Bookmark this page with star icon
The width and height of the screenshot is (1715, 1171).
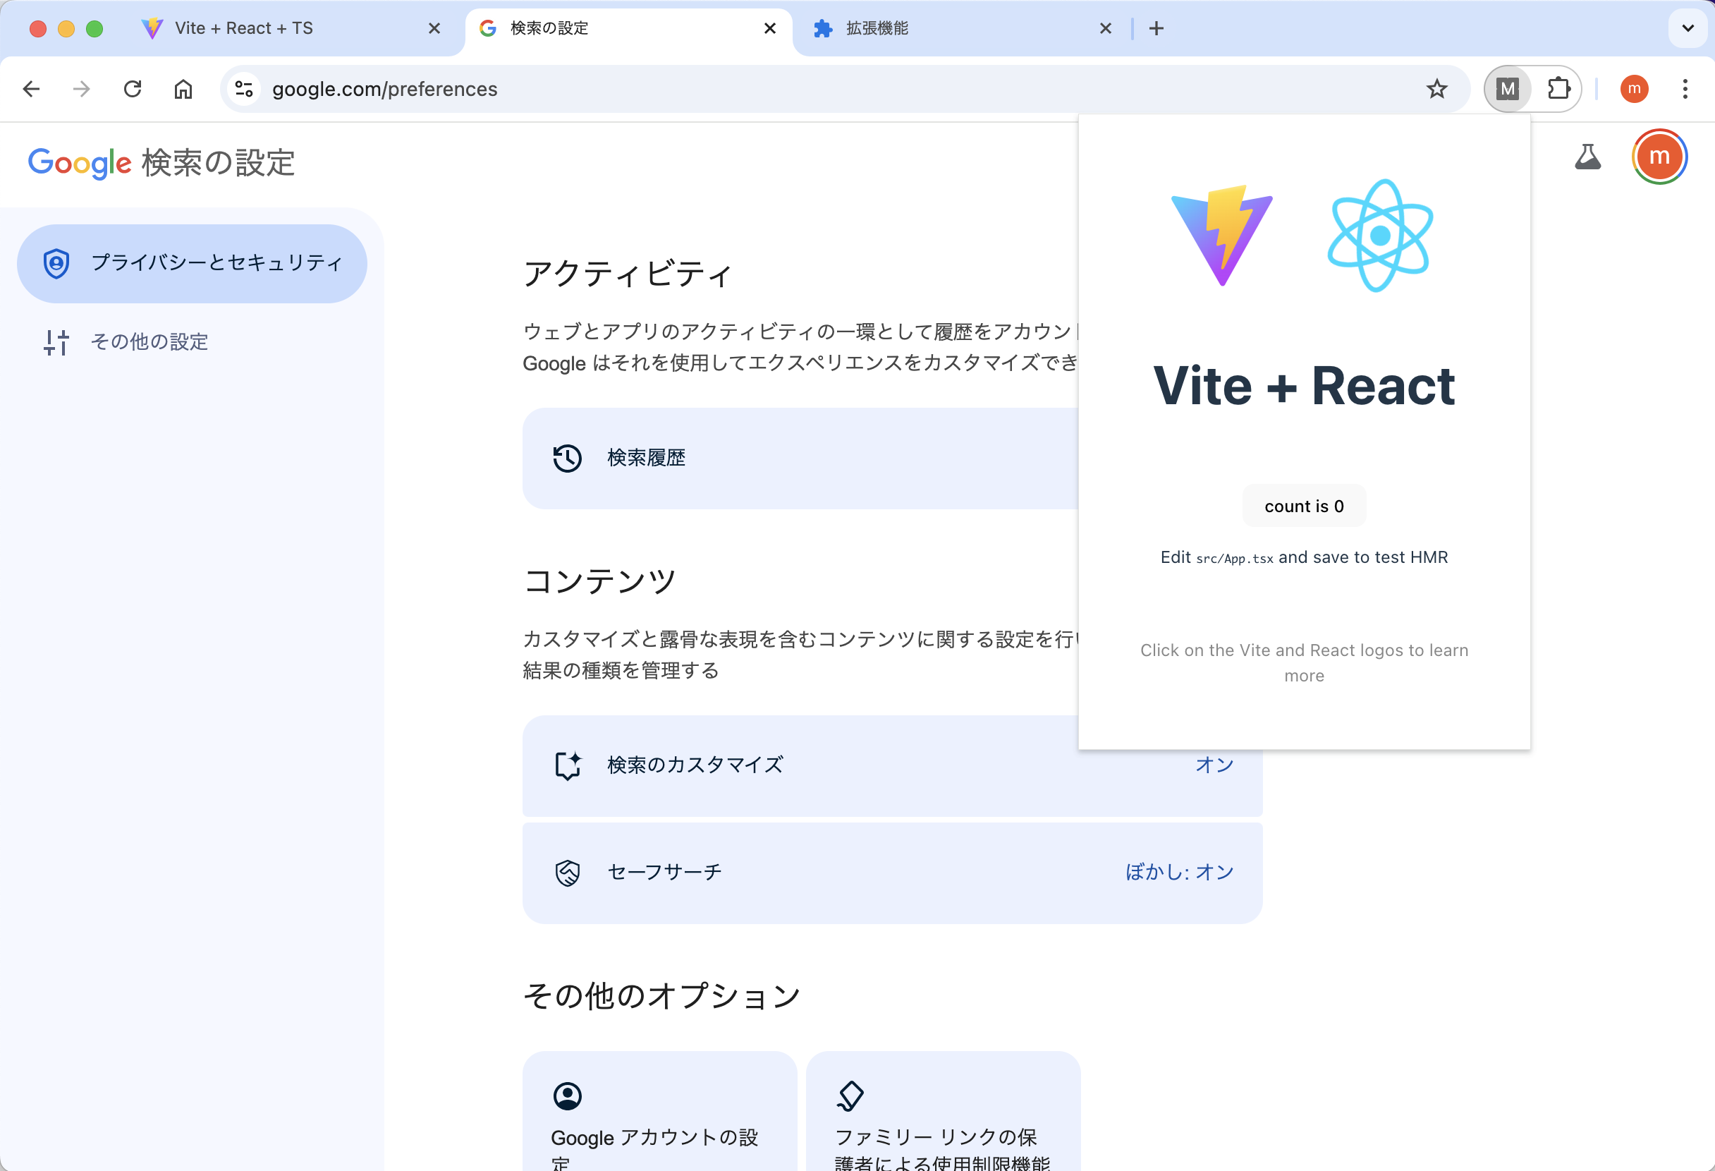1436,89
